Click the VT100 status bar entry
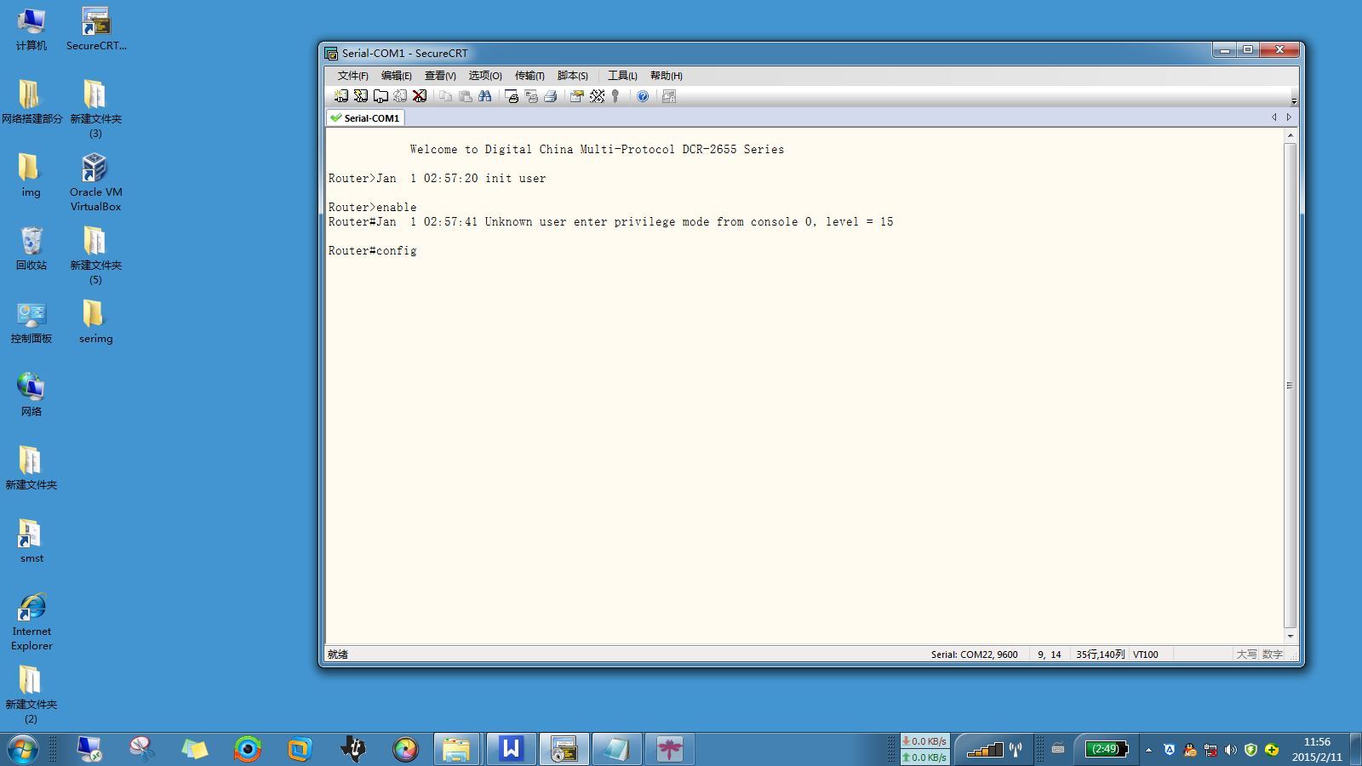The height and width of the screenshot is (766, 1362). [1146, 655]
